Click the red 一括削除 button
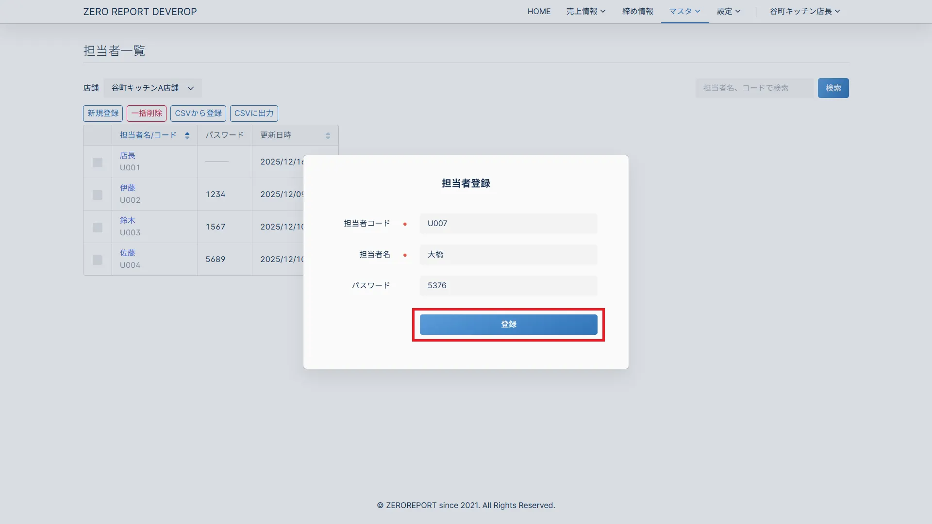This screenshot has width=932, height=524. pos(147,114)
